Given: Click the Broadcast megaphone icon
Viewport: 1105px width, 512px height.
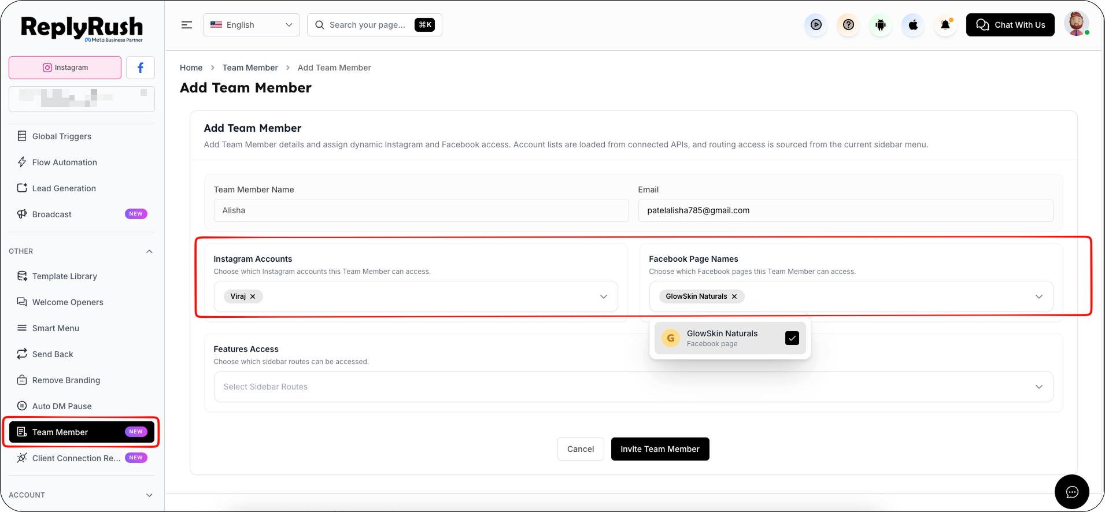Looking at the screenshot, I should (22, 214).
